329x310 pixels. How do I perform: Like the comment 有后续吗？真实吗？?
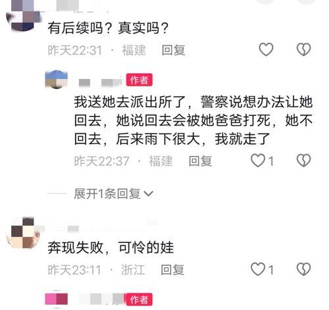266,49
